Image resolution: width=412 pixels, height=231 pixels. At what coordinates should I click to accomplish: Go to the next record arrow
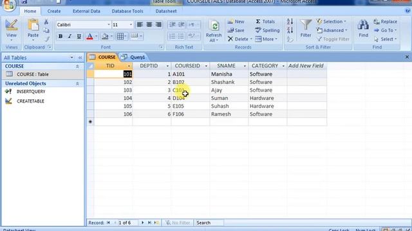click(x=142, y=223)
